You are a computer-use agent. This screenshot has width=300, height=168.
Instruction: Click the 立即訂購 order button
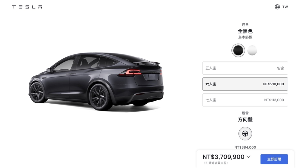coord(274,159)
